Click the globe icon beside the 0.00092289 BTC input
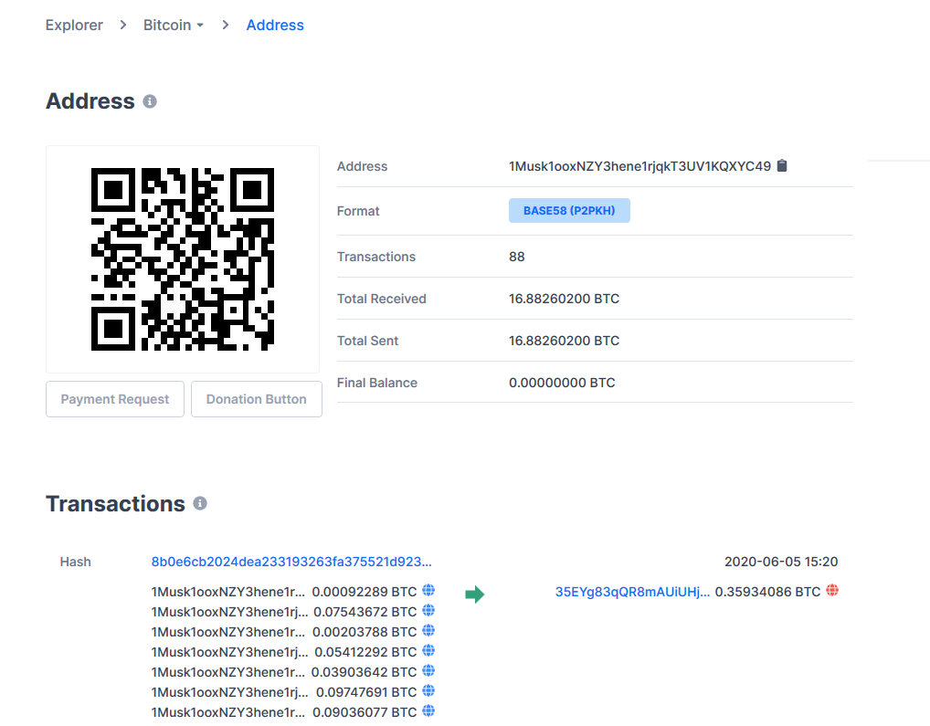The width and height of the screenshot is (930, 726). 428,590
